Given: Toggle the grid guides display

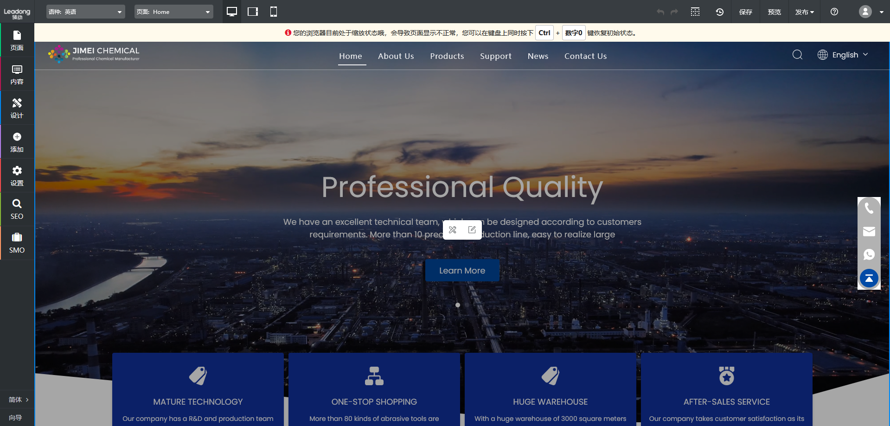Looking at the screenshot, I should pyautogui.click(x=695, y=12).
